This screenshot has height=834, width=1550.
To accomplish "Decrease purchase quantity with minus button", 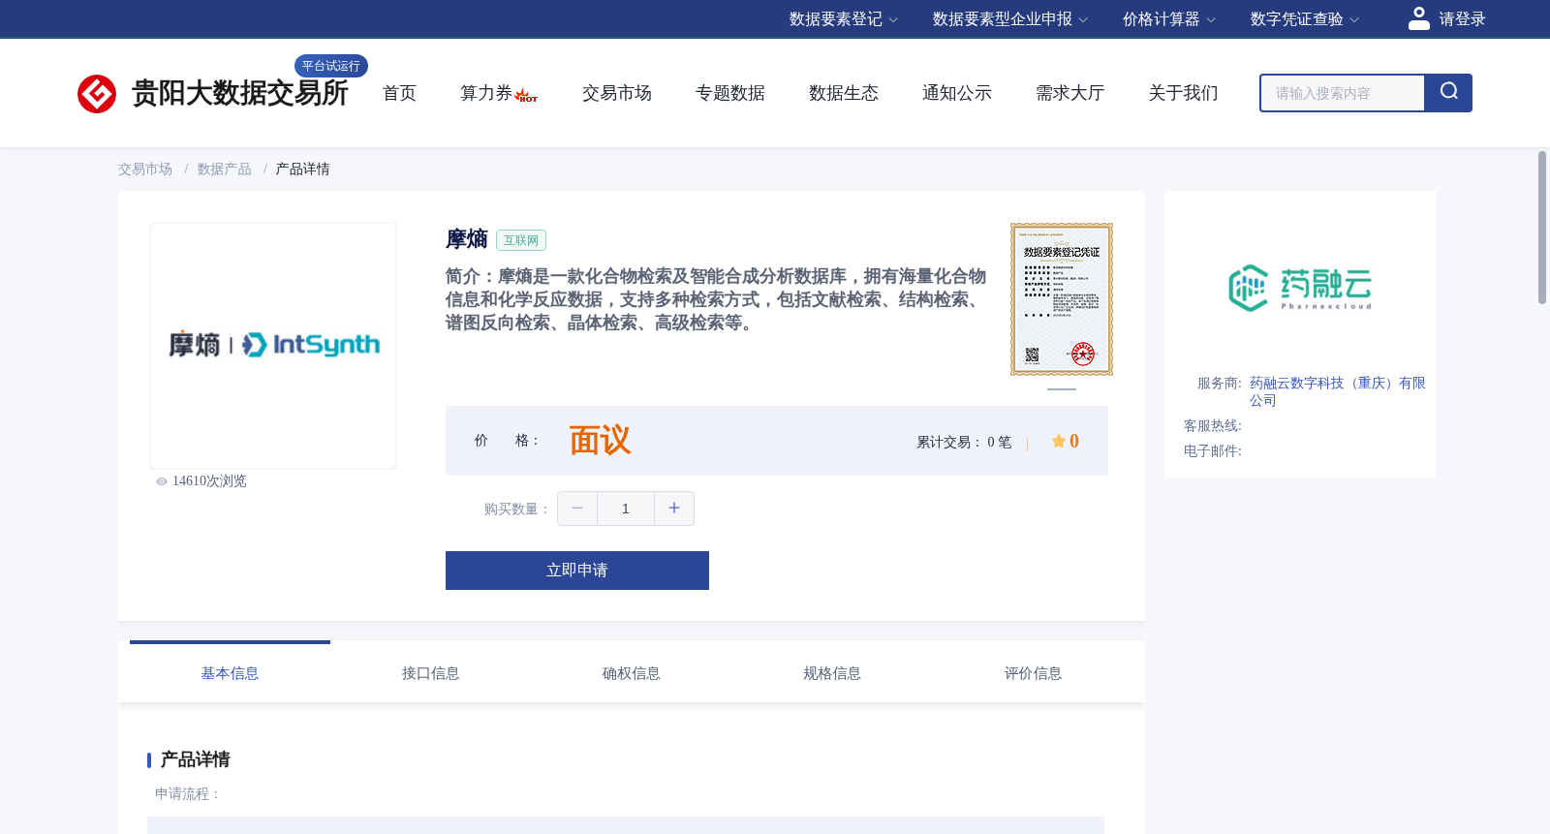I will (577, 509).
